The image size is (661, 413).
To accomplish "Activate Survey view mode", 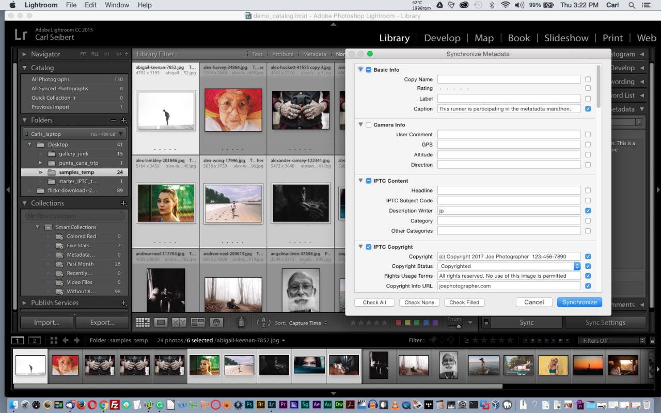I will 198,322.
